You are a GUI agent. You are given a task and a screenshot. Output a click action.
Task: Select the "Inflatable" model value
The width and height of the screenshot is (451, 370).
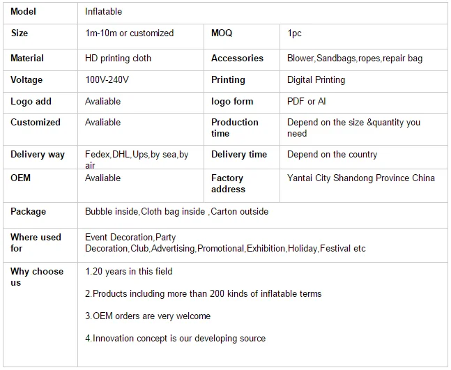103,12
